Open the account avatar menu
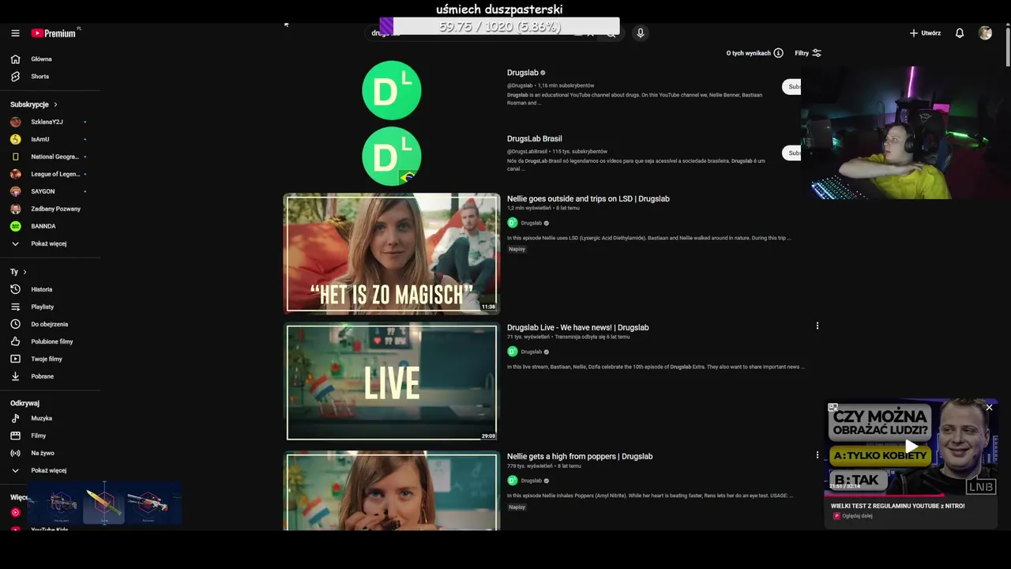 click(x=985, y=33)
